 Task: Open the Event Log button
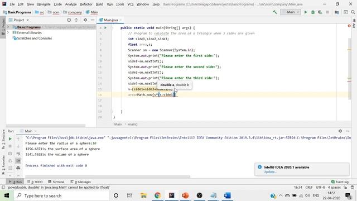[x=340, y=182]
